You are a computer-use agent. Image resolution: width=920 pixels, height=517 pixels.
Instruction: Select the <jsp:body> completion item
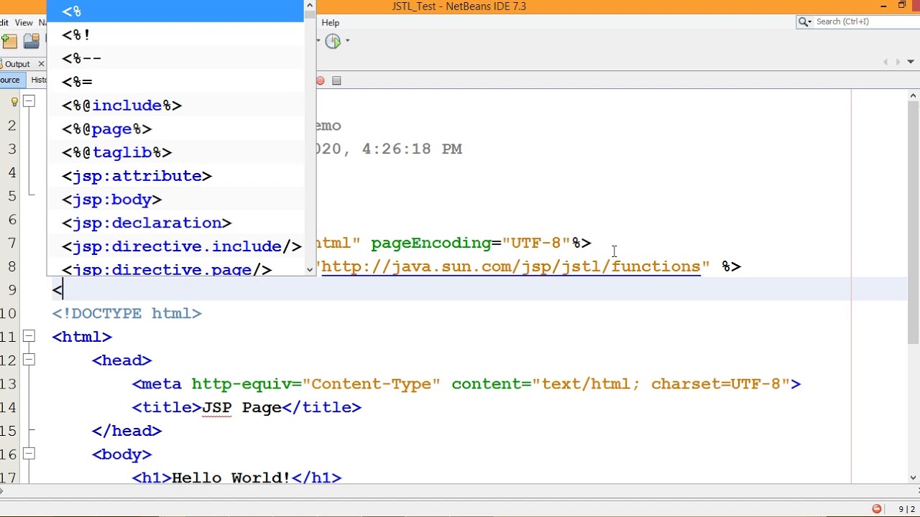(175, 200)
